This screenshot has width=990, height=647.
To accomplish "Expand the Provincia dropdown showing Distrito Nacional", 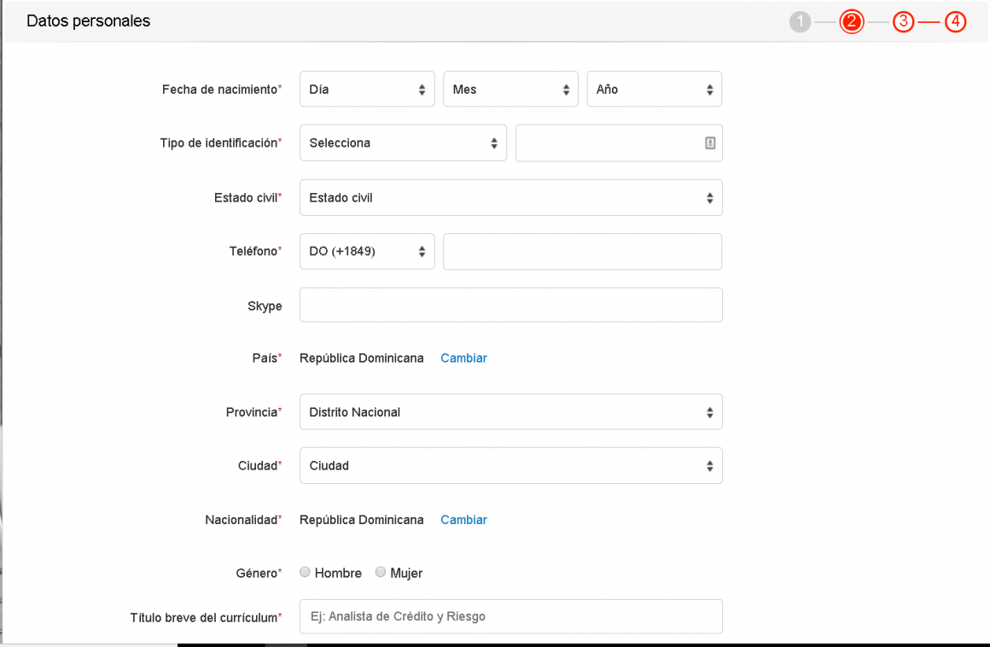I will point(510,412).
